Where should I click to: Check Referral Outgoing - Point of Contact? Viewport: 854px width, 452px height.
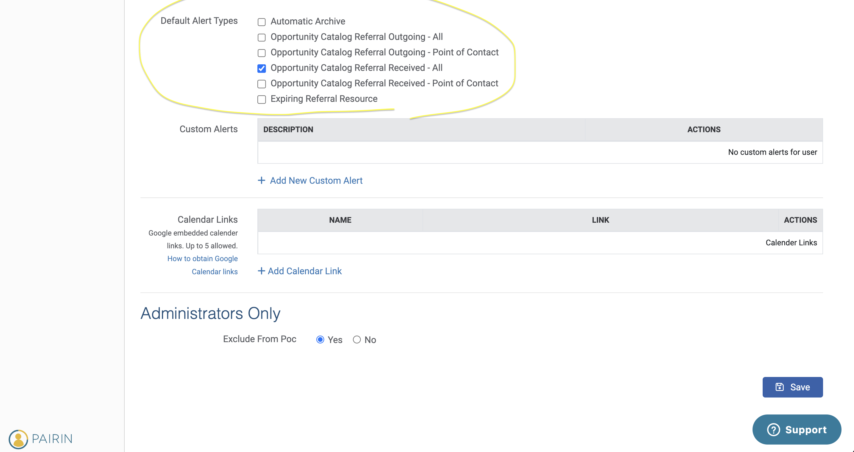coord(262,53)
